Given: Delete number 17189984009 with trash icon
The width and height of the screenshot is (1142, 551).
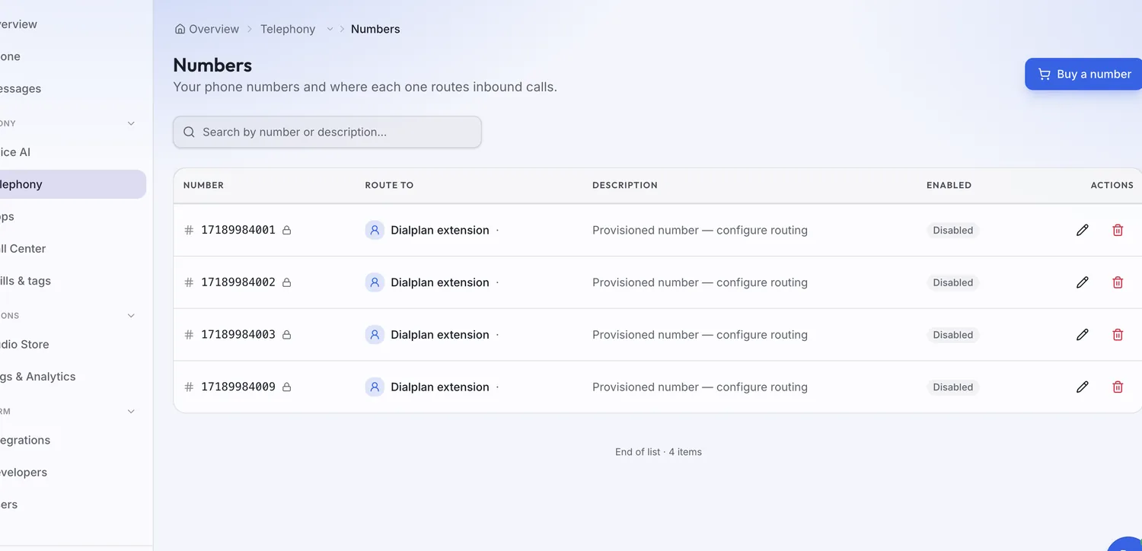Looking at the screenshot, I should (1118, 387).
